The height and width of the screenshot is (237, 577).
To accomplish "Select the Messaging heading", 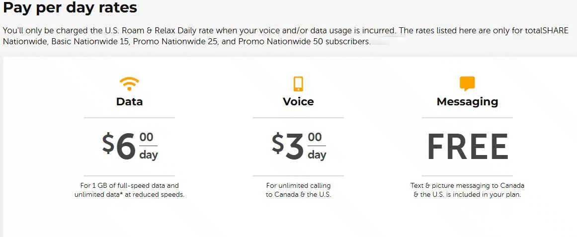I will click(467, 102).
